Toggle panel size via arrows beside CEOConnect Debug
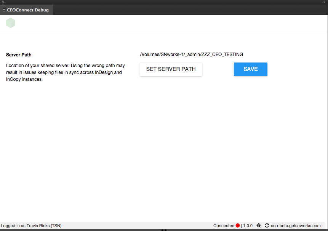The image size is (328, 231). [4, 10]
